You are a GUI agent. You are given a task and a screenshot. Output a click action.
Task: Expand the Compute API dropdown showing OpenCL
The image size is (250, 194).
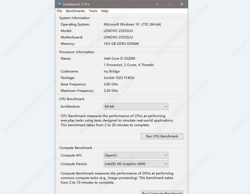point(136,155)
